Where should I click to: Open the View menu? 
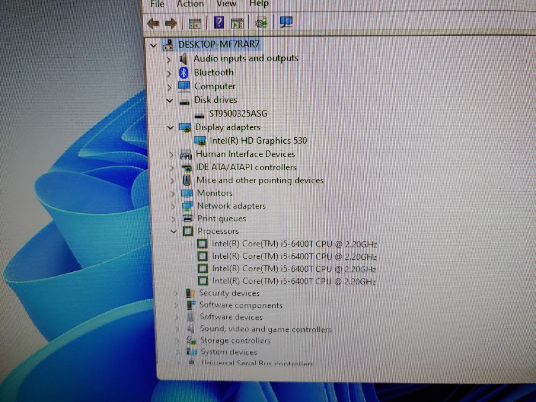[x=226, y=3]
